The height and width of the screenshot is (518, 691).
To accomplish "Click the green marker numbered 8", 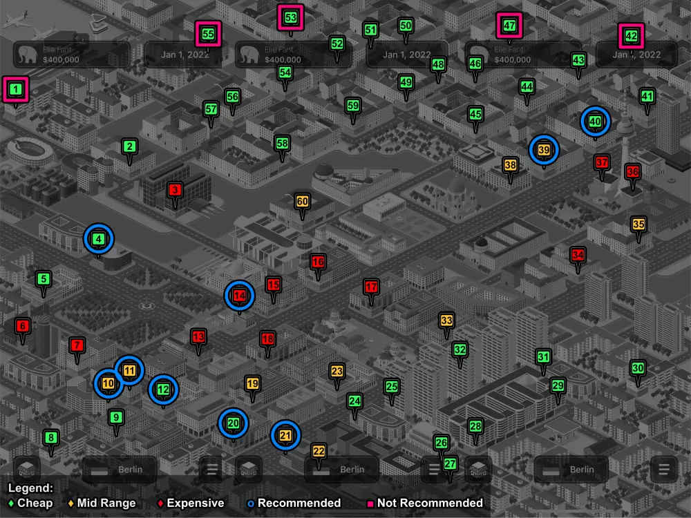I will coord(50,438).
